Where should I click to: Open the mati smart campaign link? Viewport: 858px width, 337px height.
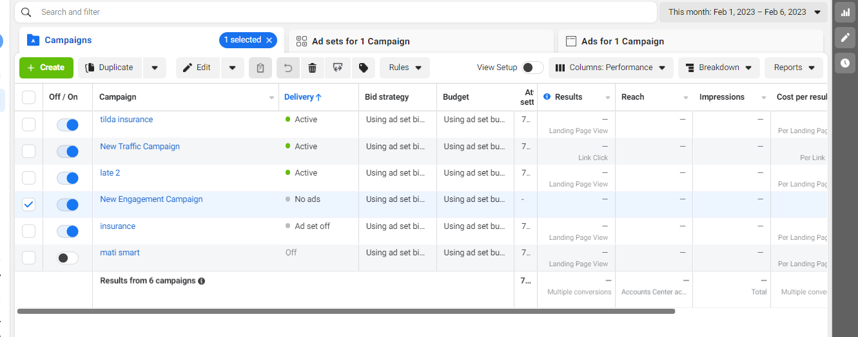tap(120, 253)
